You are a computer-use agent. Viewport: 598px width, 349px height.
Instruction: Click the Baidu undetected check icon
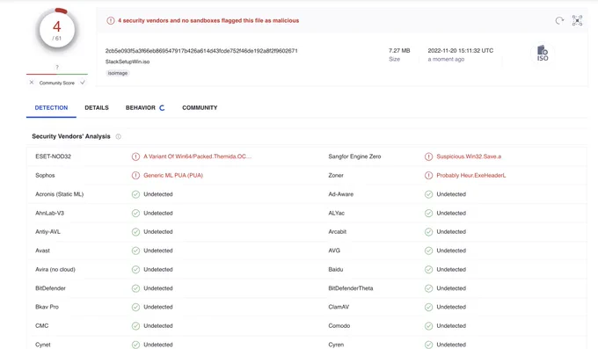(x=428, y=269)
